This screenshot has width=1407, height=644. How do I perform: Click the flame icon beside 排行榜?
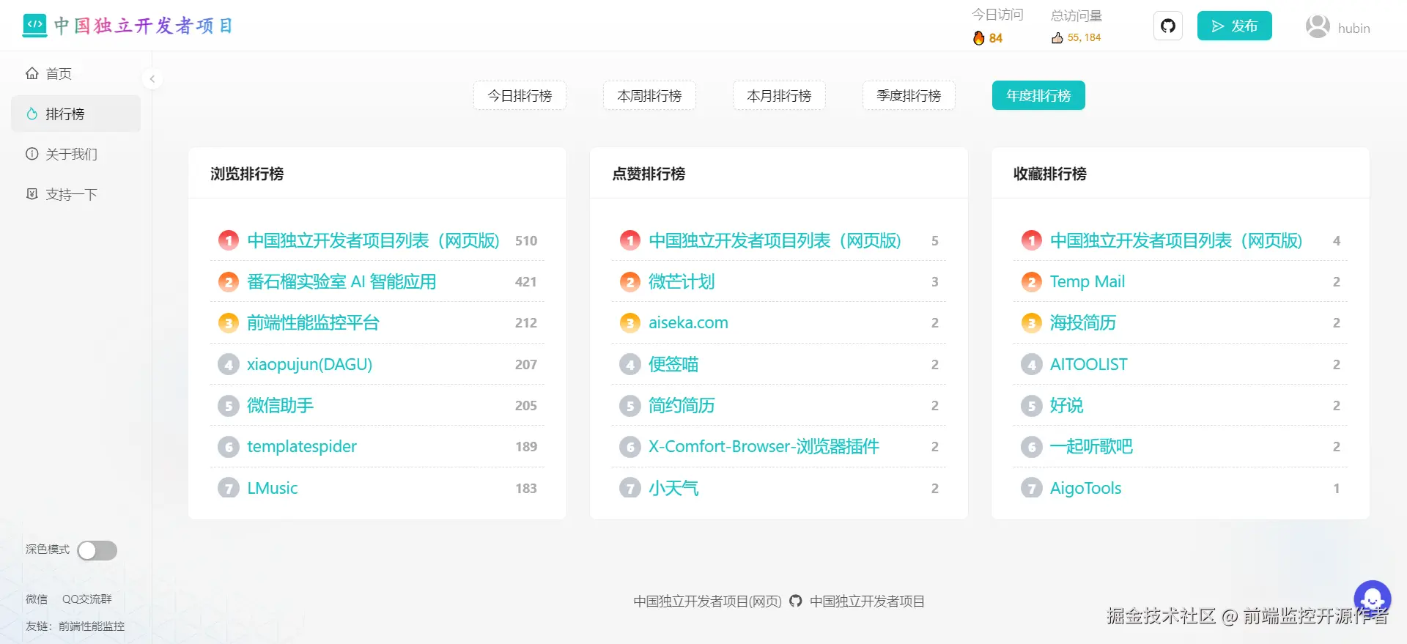[32, 114]
